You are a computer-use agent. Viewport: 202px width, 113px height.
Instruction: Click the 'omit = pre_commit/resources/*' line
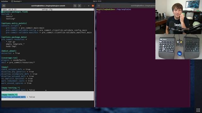(18, 62)
